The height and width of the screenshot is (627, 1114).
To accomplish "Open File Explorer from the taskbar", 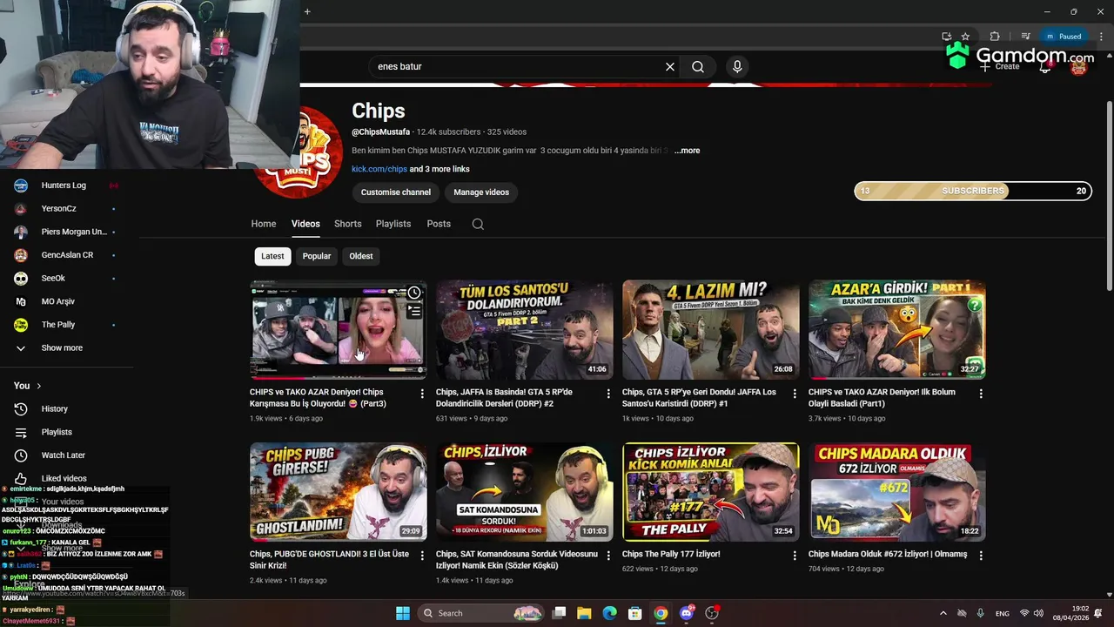I will point(584,613).
